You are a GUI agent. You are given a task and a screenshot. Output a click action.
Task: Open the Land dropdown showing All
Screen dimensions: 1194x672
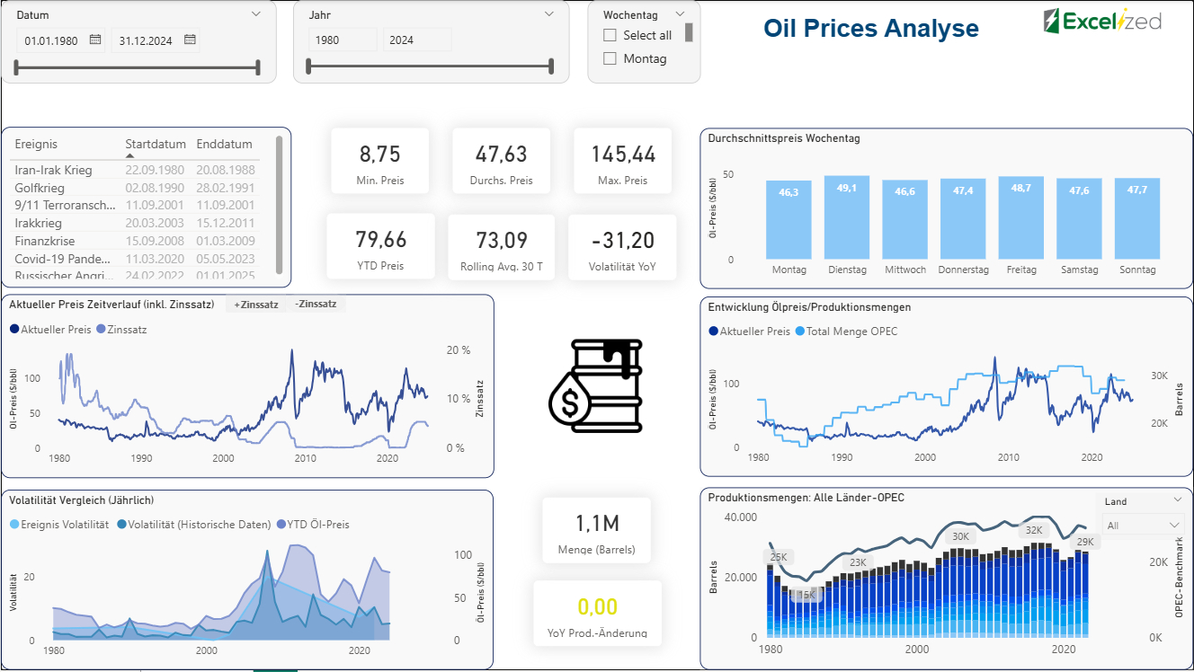(x=1145, y=525)
